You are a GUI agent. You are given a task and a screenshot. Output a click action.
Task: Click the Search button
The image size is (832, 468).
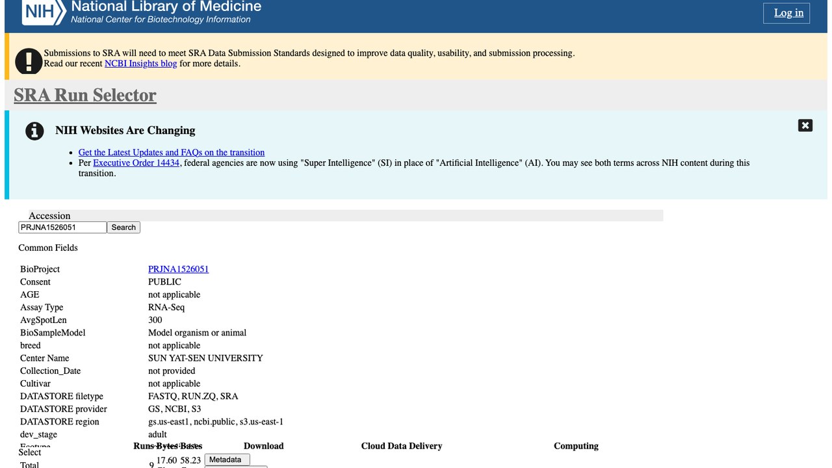(123, 227)
